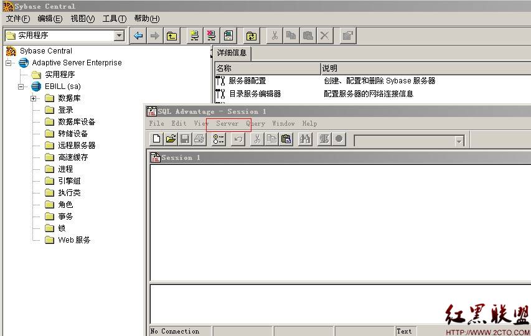
Task: Select the Web 服务 folder
Action: (74, 241)
